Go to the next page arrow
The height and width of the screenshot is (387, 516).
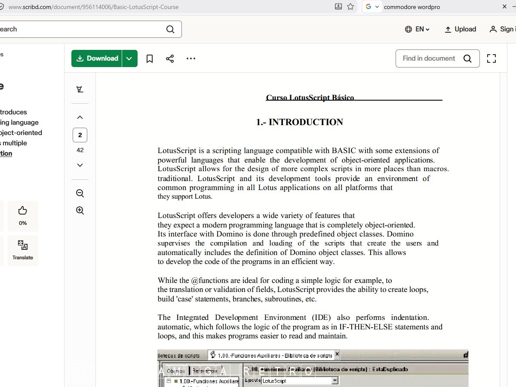[x=80, y=165]
